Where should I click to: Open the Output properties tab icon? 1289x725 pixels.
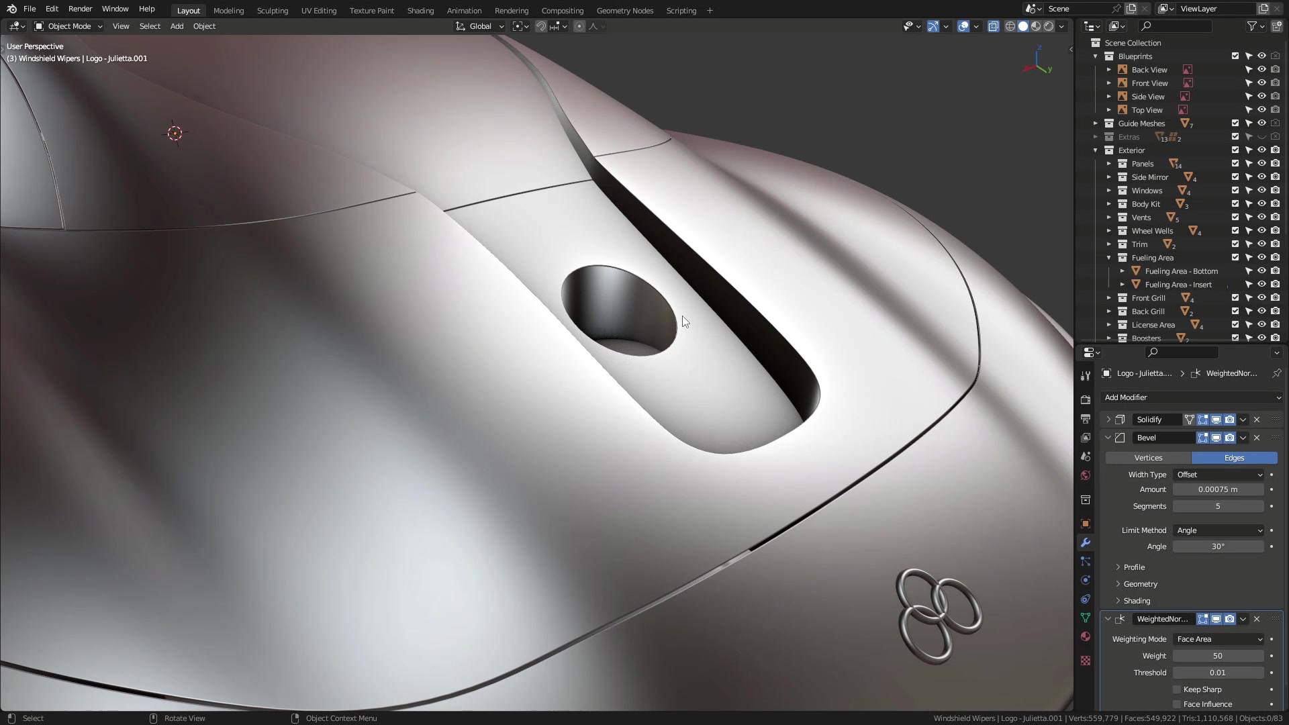click(1086, 419)
